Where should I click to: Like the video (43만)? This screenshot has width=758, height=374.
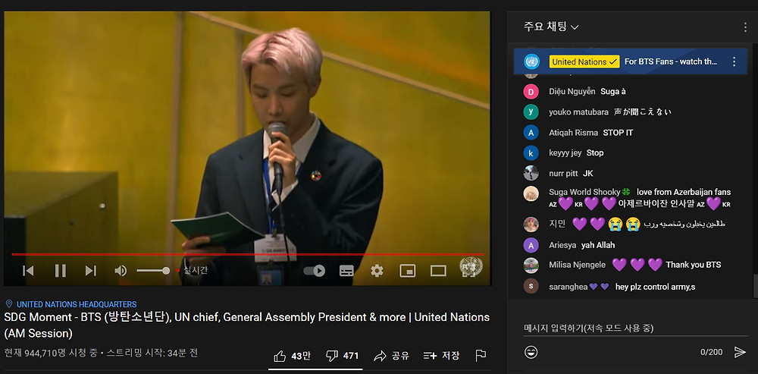tap(292, 356)
